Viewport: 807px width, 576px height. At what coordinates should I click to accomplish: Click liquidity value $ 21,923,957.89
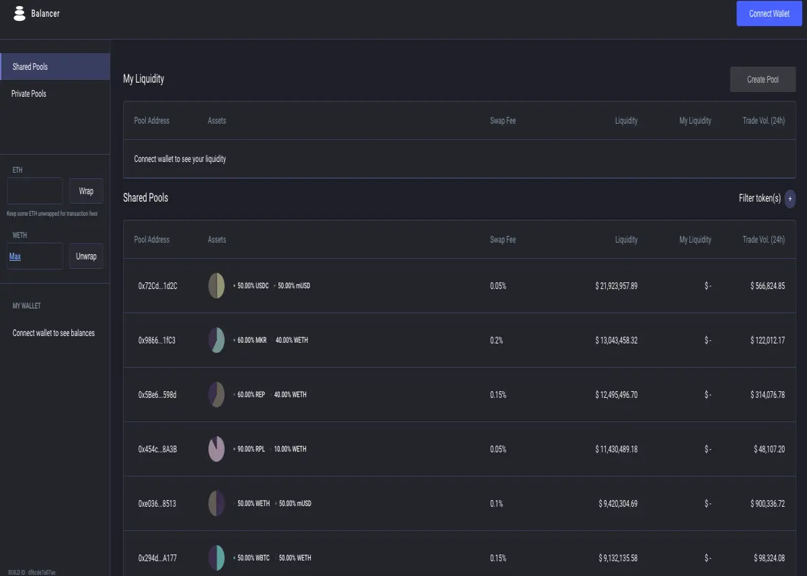[x=616, y=286]
